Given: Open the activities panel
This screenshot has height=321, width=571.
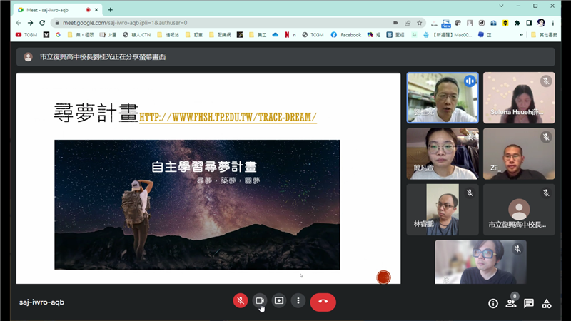Looking at the screenshot, I should (x=547, y=303).
